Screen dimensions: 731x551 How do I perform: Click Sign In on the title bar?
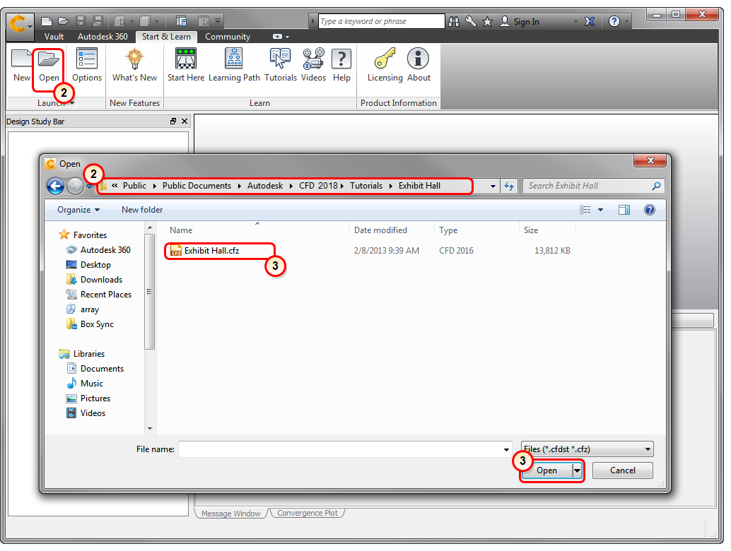coord(526,21)
